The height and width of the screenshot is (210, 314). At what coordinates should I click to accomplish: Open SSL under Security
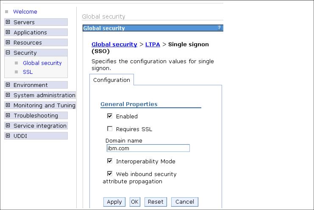pos(28,72)
